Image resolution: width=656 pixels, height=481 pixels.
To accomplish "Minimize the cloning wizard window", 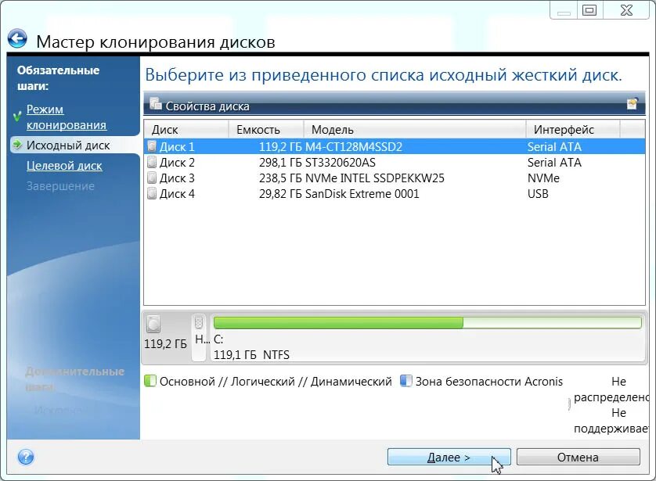I will pos(564,10).
